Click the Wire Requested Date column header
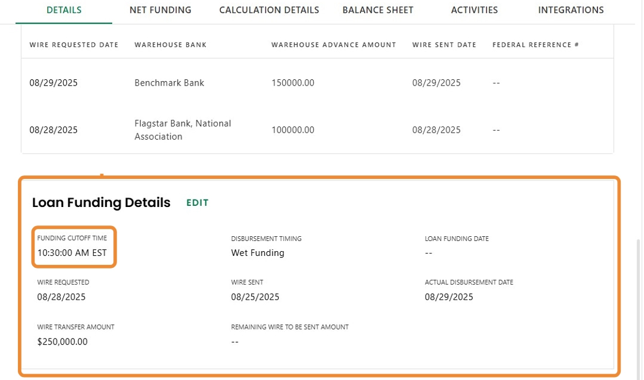Viewport: 644px width, 380px height. [74, 45]
